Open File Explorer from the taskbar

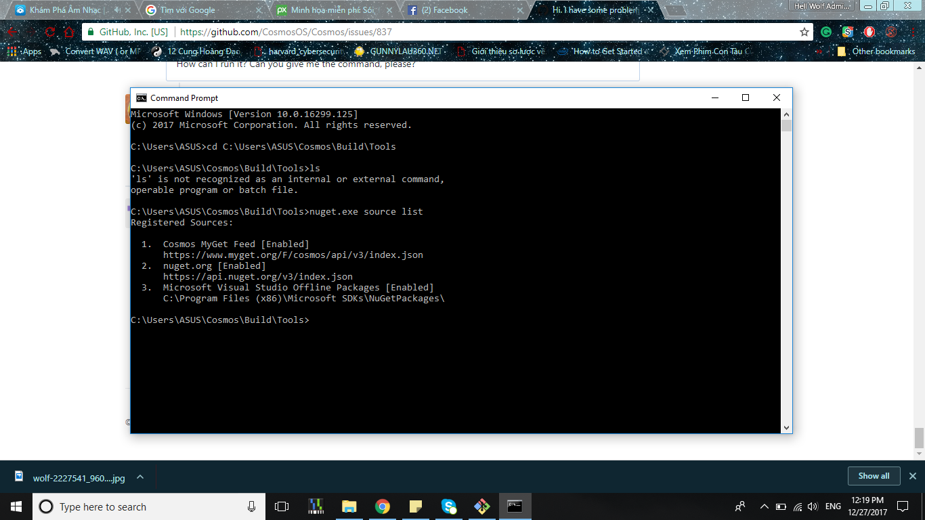click(349, 506)
